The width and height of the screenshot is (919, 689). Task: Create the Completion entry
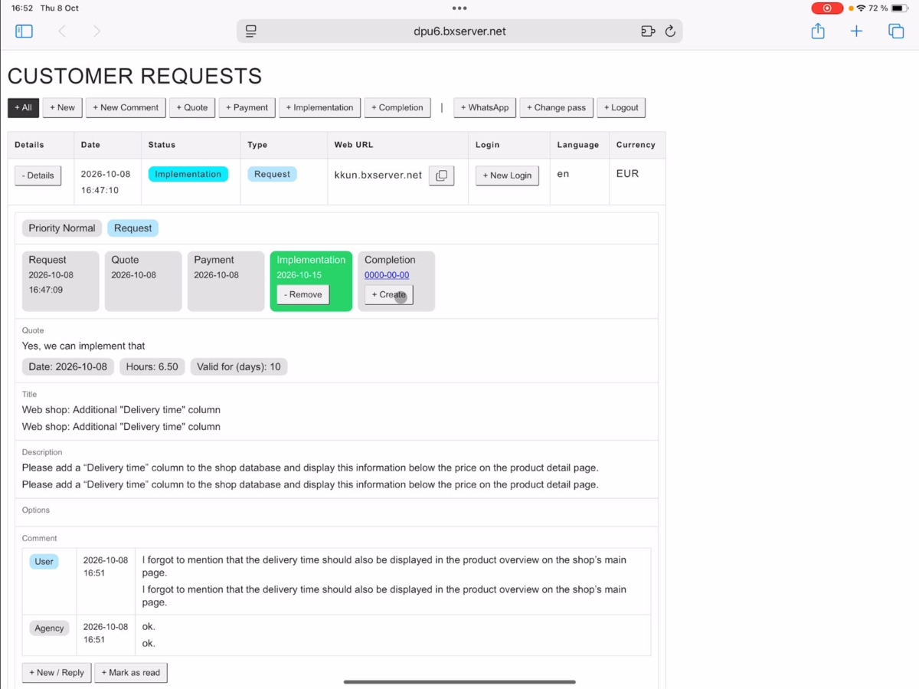click(x=389, y=294)
